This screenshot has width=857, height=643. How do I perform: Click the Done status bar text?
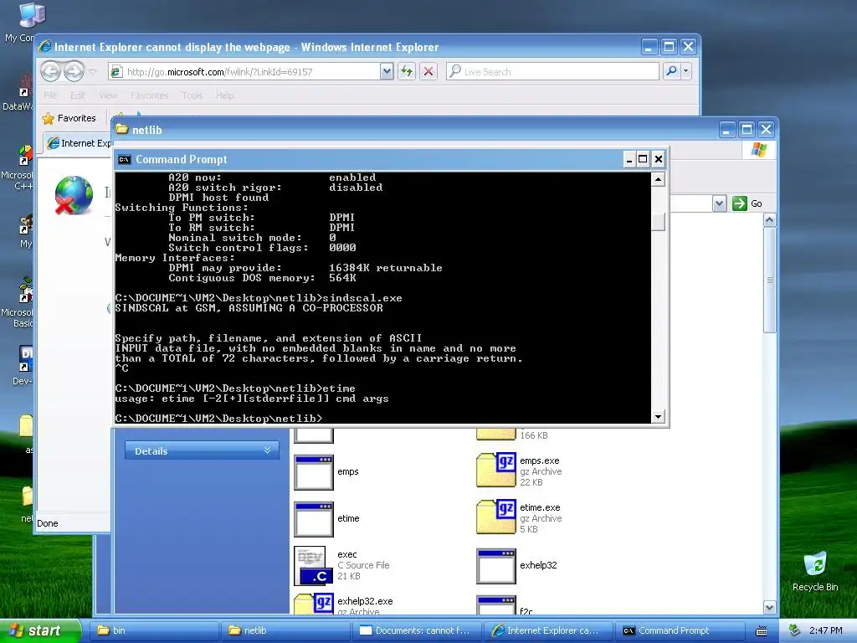[48, 523]
